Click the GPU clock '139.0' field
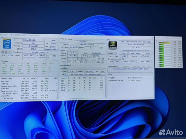Screen dimensions: 186x139 117,62
